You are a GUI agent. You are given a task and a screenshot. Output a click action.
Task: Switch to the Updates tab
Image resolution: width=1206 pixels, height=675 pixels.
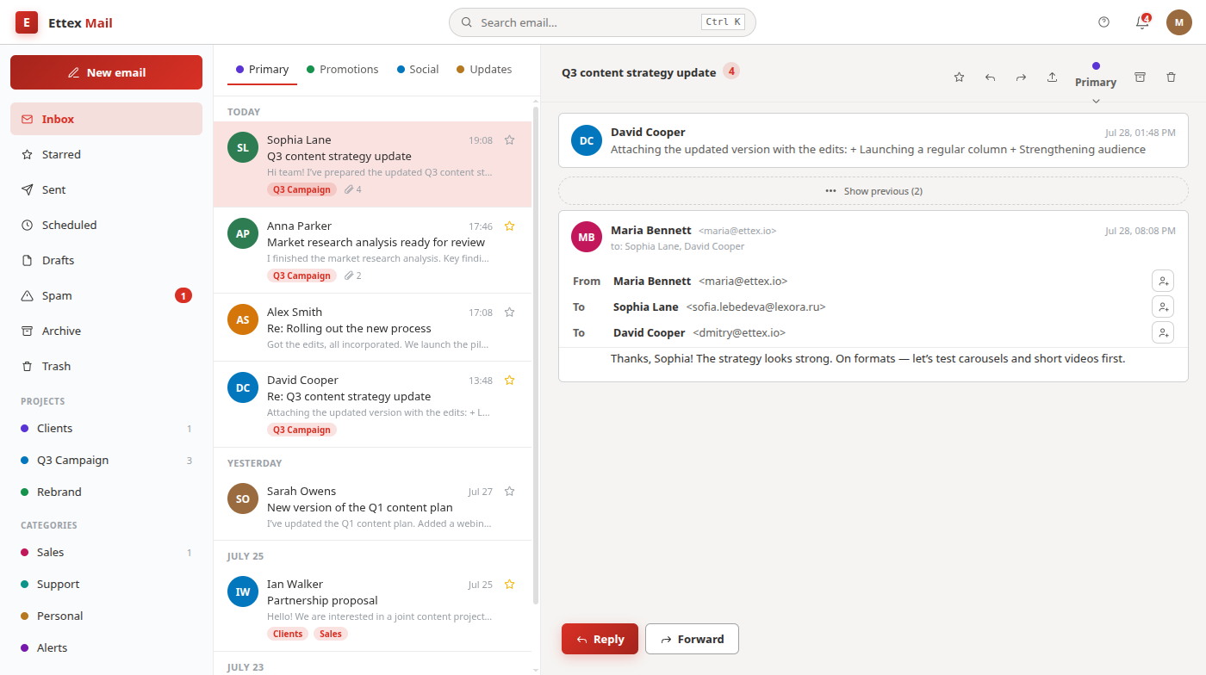click(484, 70)
